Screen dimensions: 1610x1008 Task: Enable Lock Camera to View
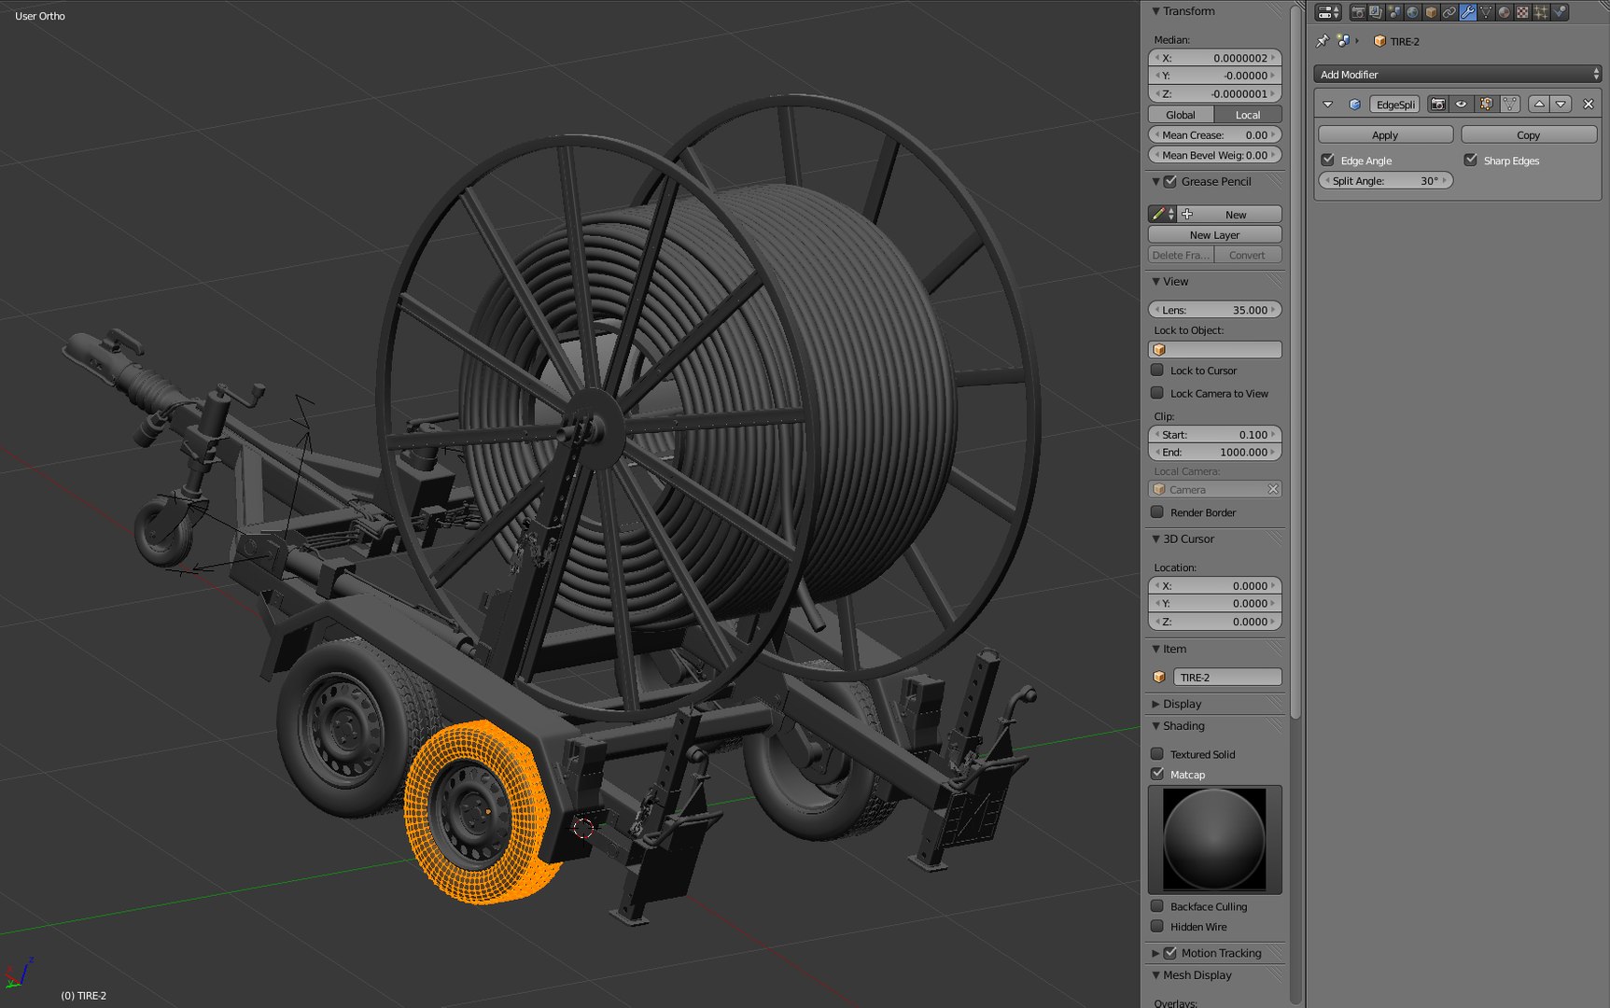click(1157, 394)
